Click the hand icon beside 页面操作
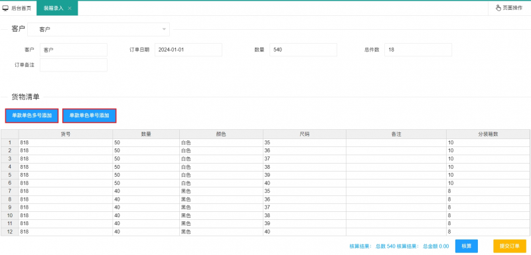The image size is (531, 255). (498, 8)
